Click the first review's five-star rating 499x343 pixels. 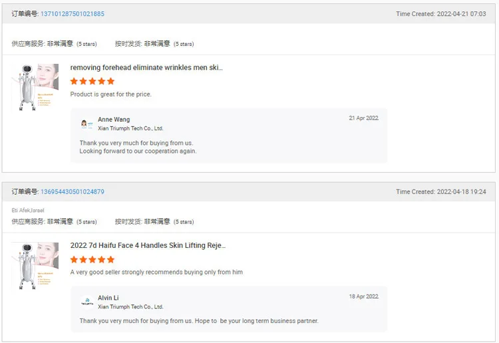(x=92, y=81)
